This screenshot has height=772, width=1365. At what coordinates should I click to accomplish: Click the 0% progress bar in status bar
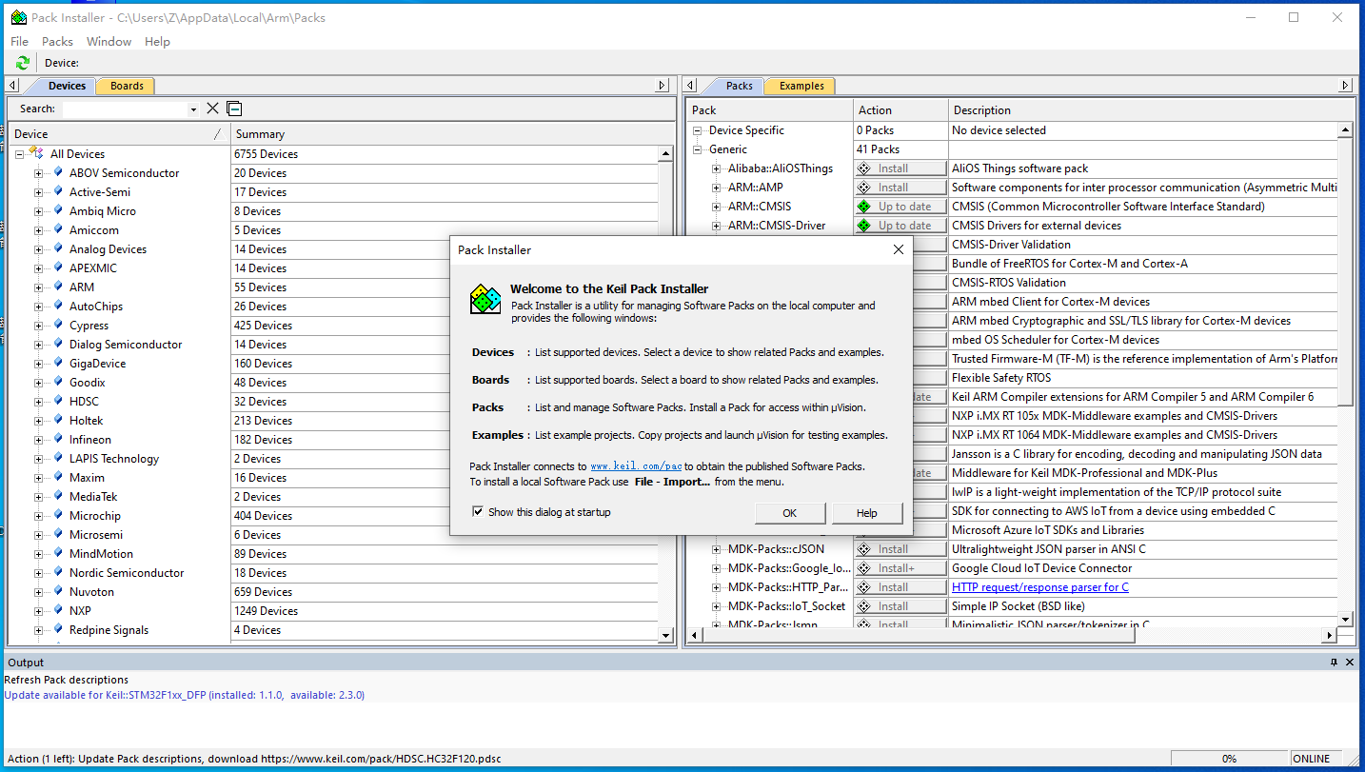pos(1229,759)
